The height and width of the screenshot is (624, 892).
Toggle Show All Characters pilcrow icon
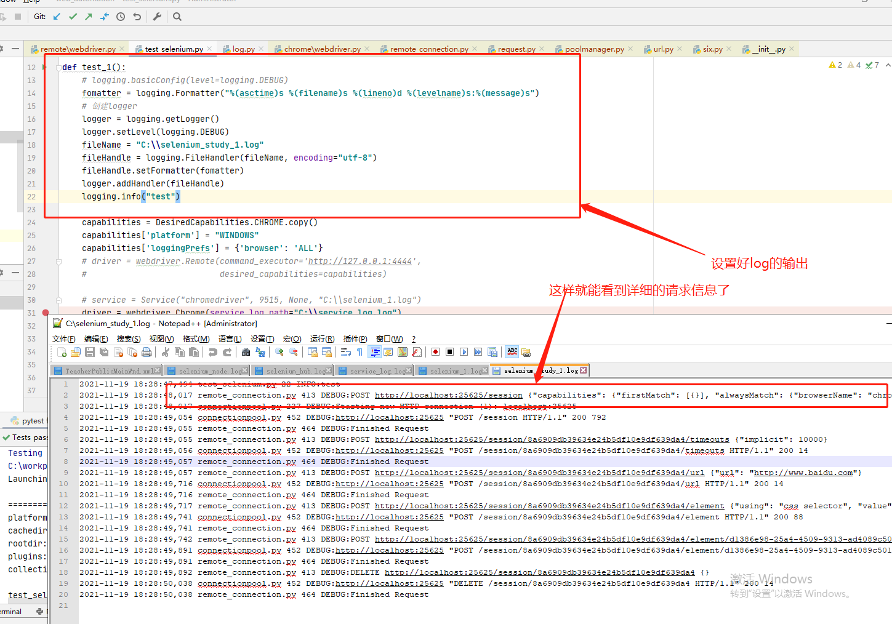pos(360,352)
